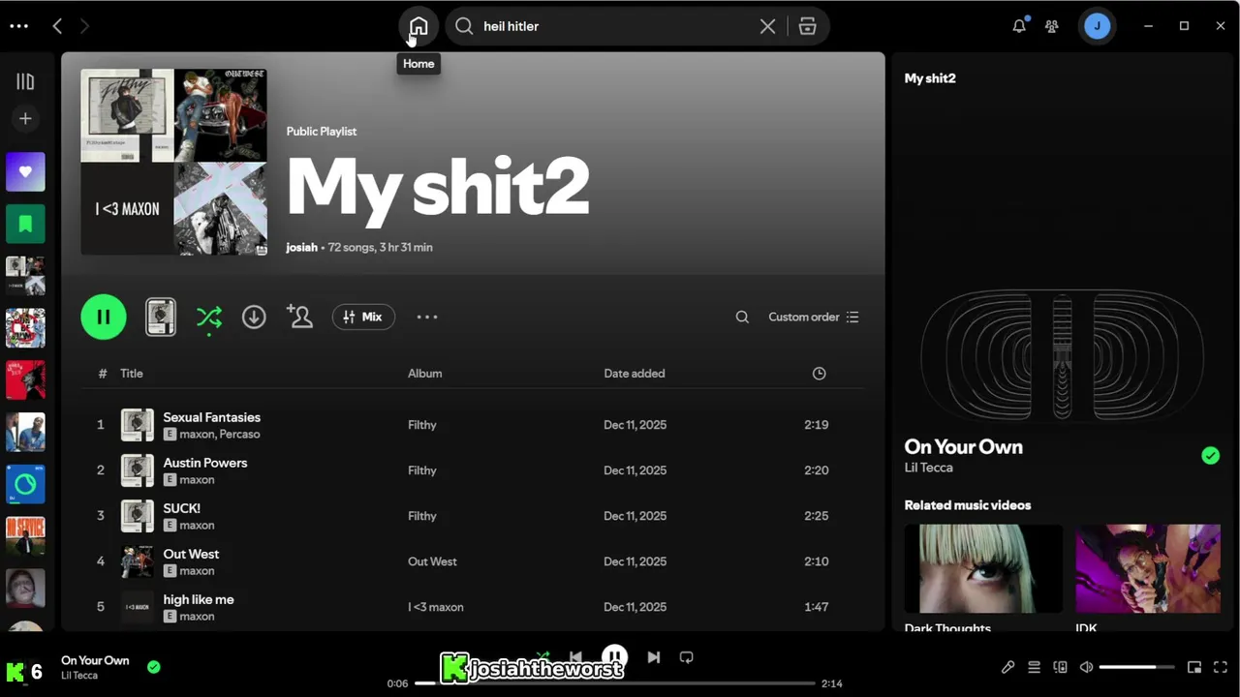Viewport: 1240px width, 697px height.
Task: Toggle Your Library sidebar icon
Action: tap(25, 82)
